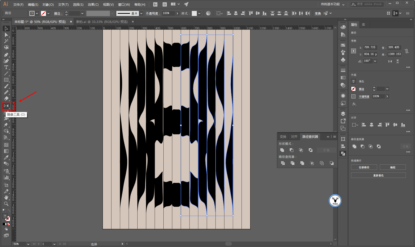The image size is (415, 247).
Task: Select the Pen tool
Action: tap(6, 55)
